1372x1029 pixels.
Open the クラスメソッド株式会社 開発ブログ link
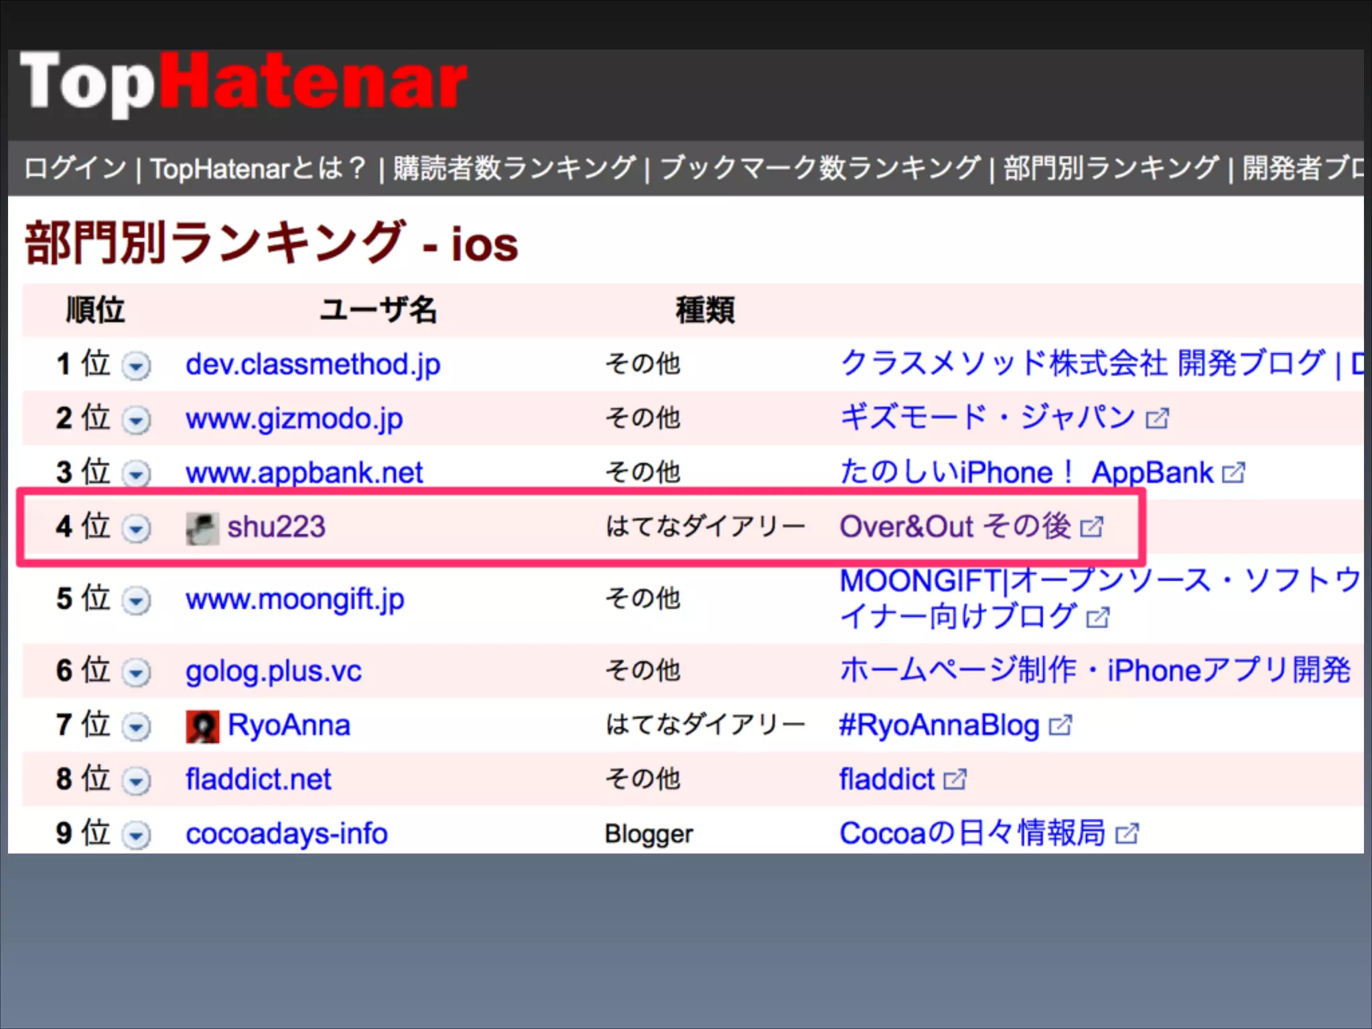pos(1101,364)
